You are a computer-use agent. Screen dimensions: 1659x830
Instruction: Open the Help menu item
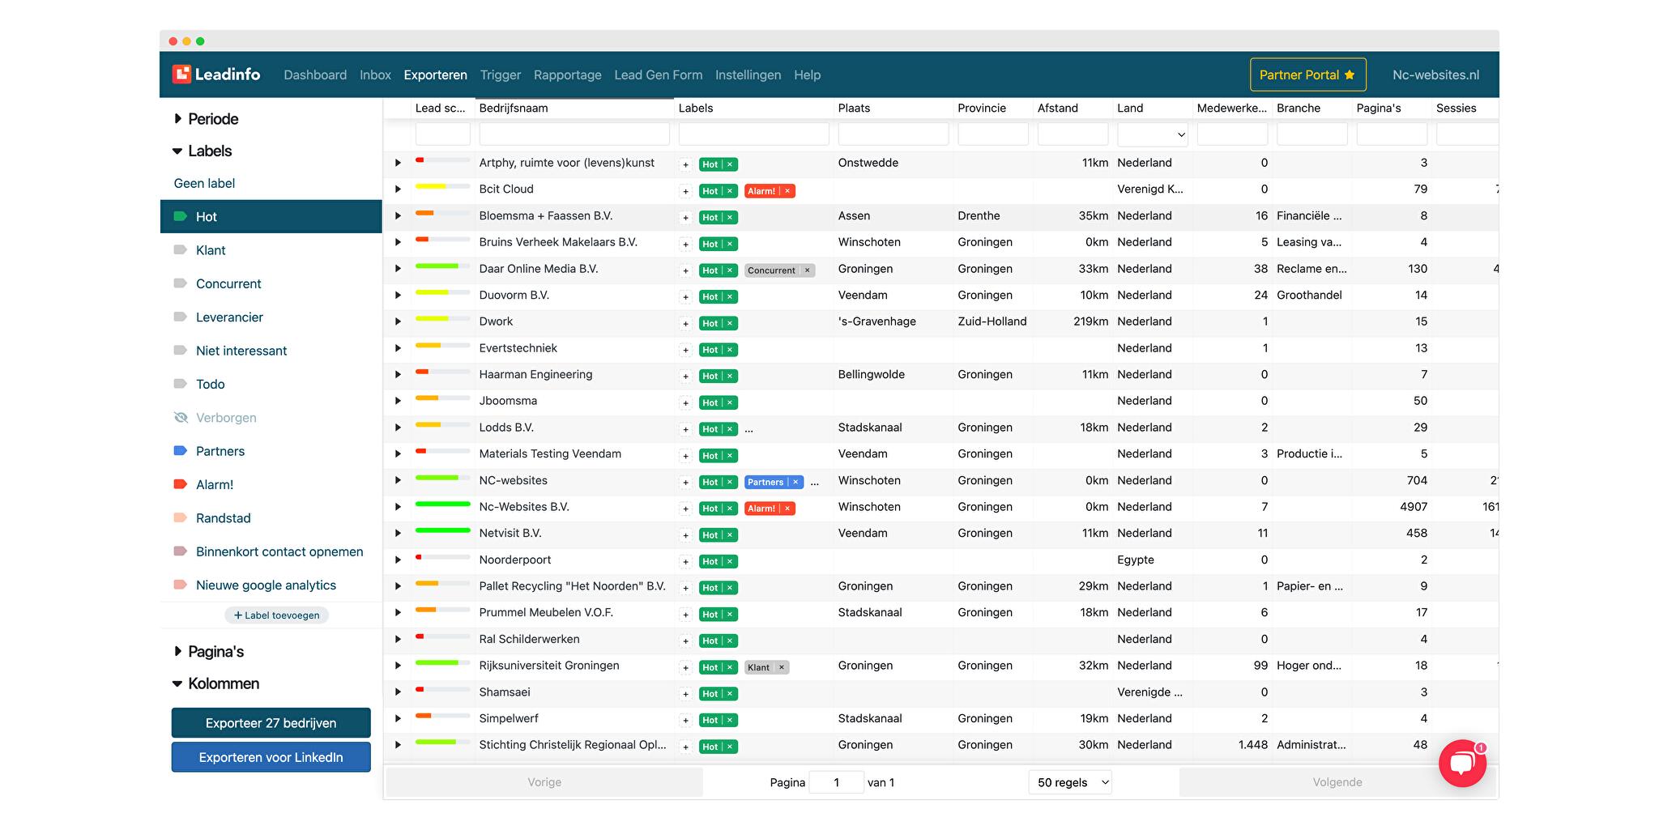[808, 74]
